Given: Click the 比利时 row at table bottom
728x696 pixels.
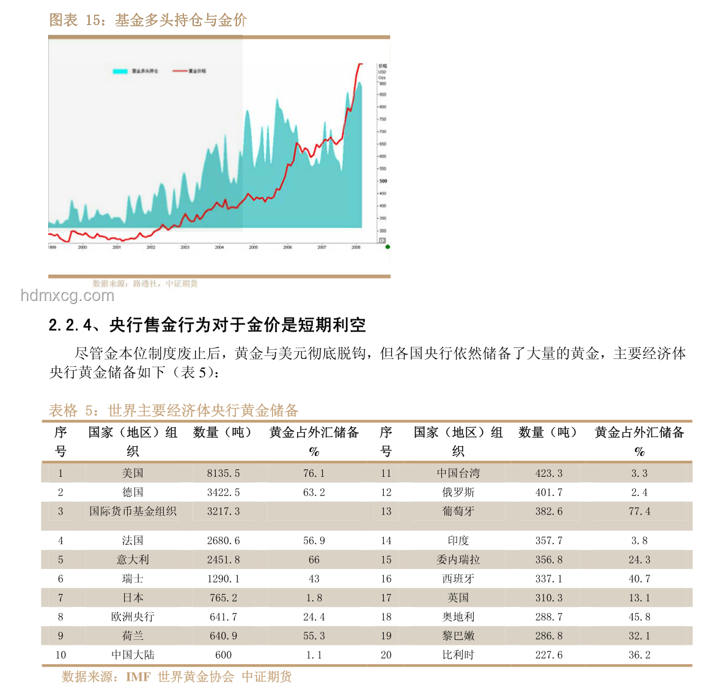Looking at the screenshot, I should click(367, 654).
